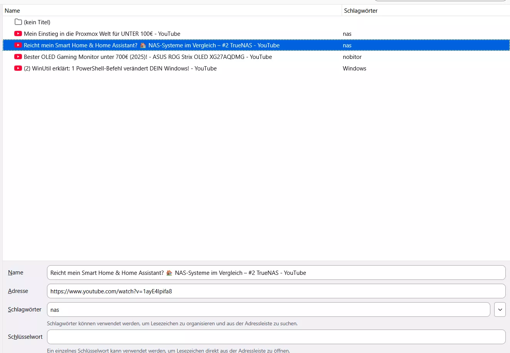Click the Windows tag cell
The width and height of the screenshot is (510, 353).
coord(354,69)
